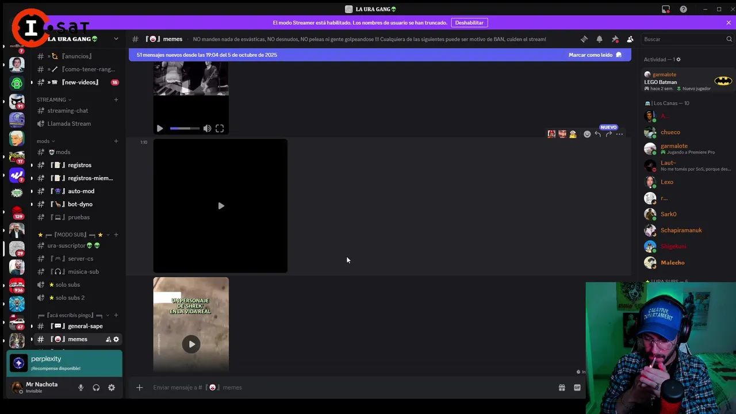Add channel to mods category

tap(116, 141)
